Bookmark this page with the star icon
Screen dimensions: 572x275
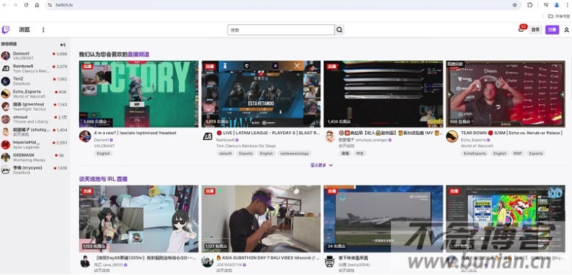[515, 5]
